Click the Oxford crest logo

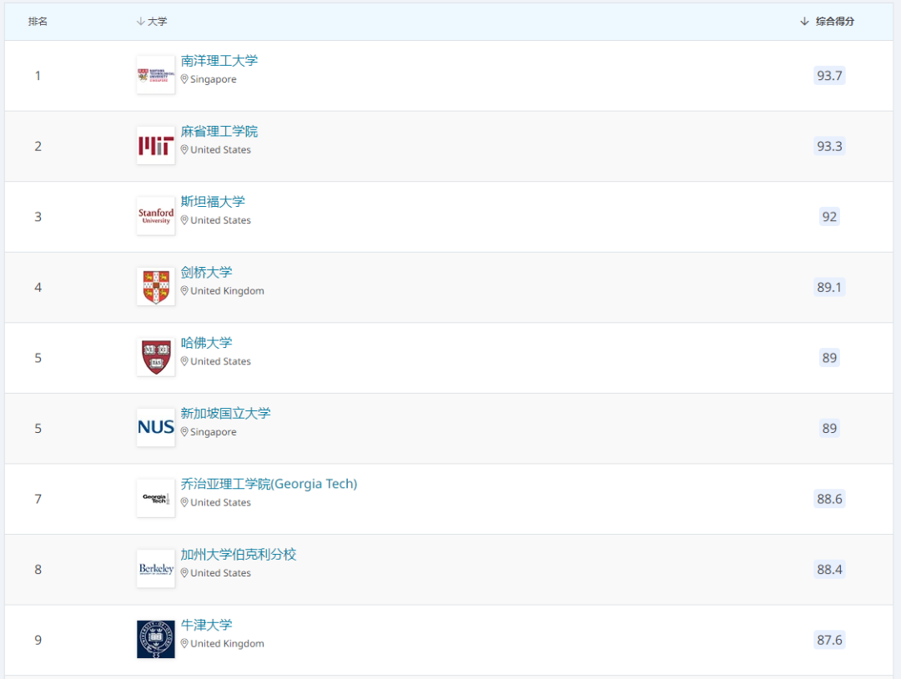(156, 639)
